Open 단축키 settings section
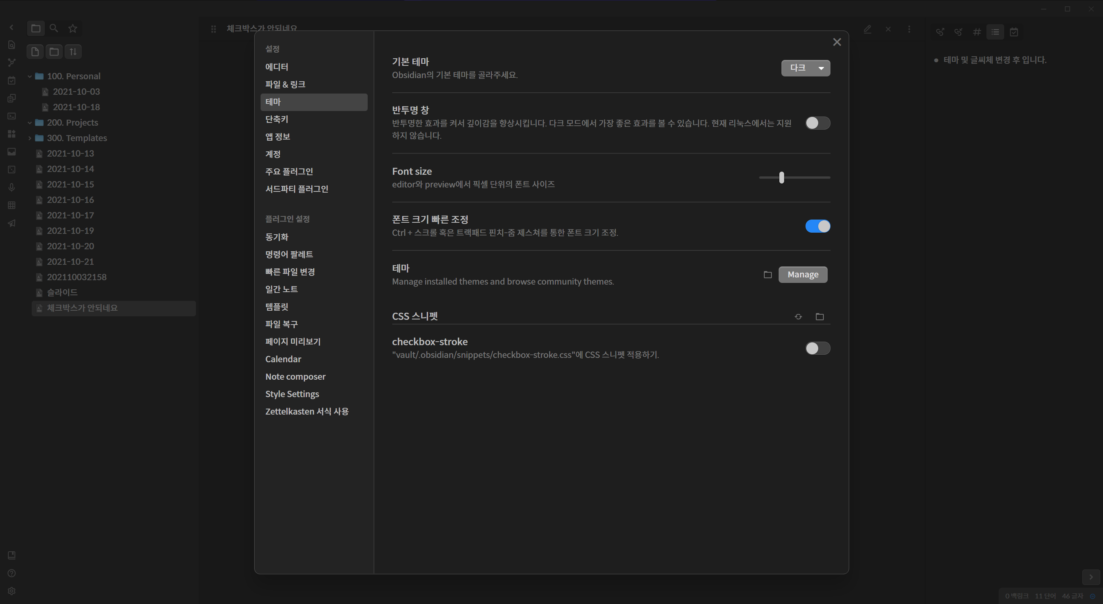The height and width of the screenshot is (604, 1103). 276,119
